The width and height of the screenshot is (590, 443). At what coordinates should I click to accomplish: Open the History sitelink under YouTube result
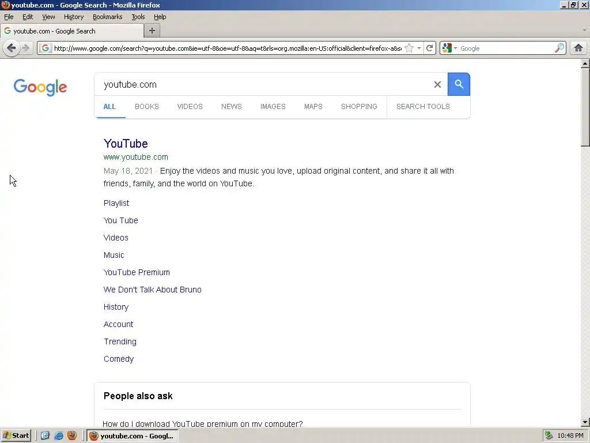click(x=116, y=307)
